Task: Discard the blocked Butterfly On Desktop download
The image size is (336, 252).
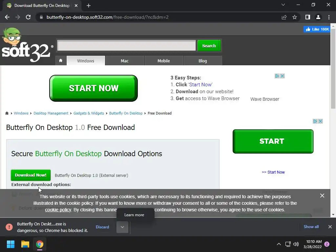Action: 102,227
